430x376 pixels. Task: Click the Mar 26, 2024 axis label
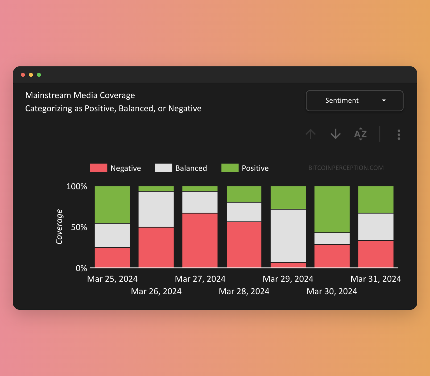[x=156, y=291]
